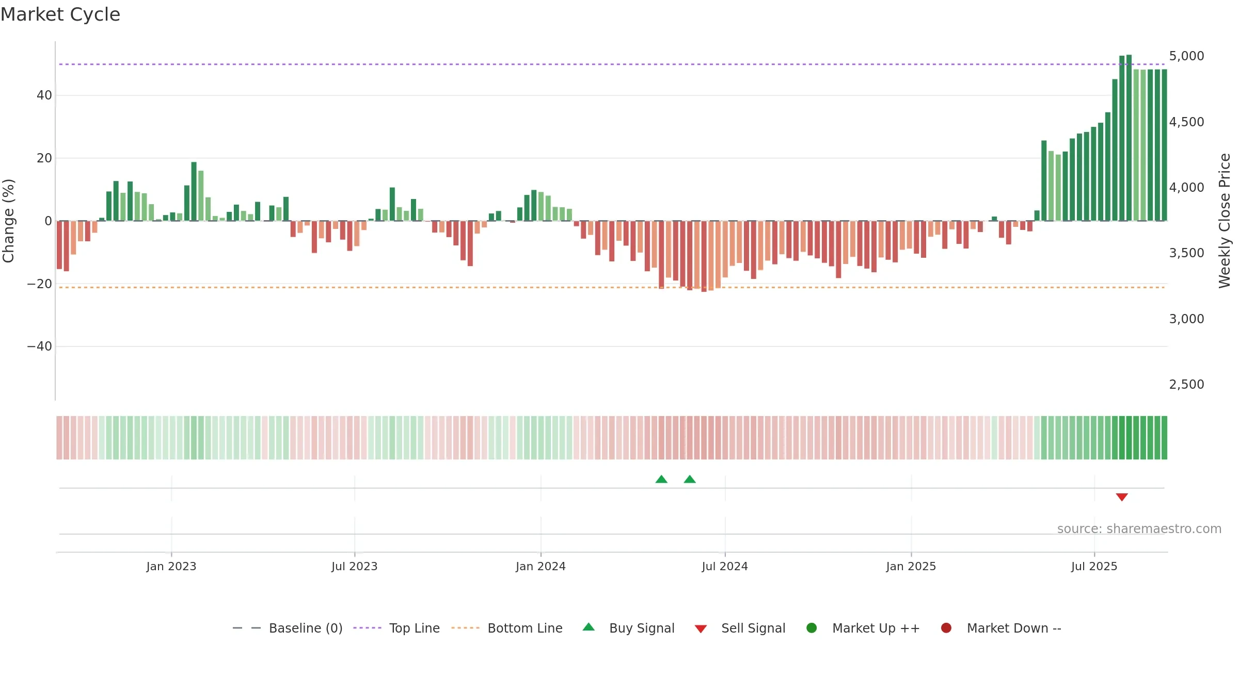Viewport: 1239px width, 696px height.
Task: Click the green Market Up circle icon
Action: 812,628
